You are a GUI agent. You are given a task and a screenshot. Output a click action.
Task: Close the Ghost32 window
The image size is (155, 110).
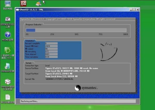pos(138,10)
